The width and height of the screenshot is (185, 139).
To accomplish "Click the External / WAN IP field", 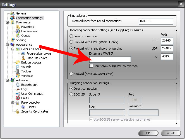I will tap(110, 59).
